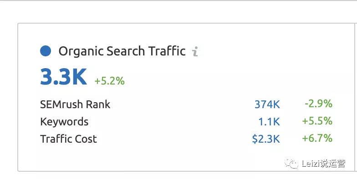Open the 1.1K keywords count link
Screen dimensions: 357x179
(x=269, y=122)
